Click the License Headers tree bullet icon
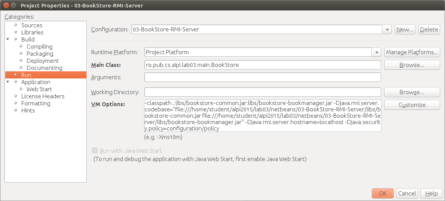 pos(15,96)
